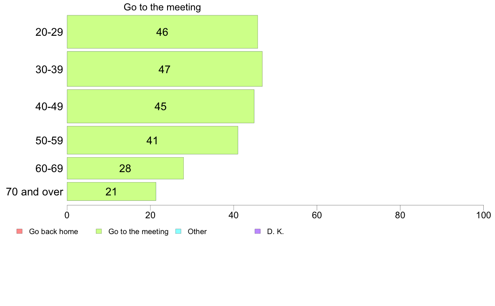The image size is (495, 306).
Task: Click the 70 and over axis label
Action: (35, 192)
